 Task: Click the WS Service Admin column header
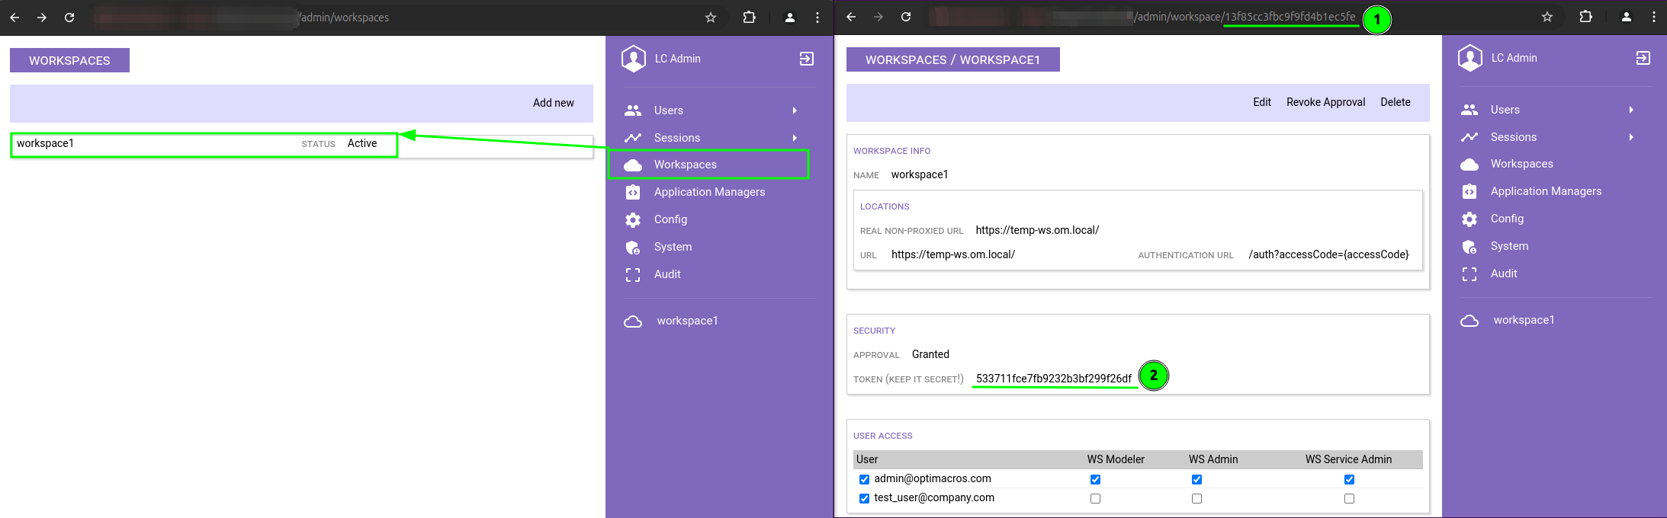pos(1348,459)
